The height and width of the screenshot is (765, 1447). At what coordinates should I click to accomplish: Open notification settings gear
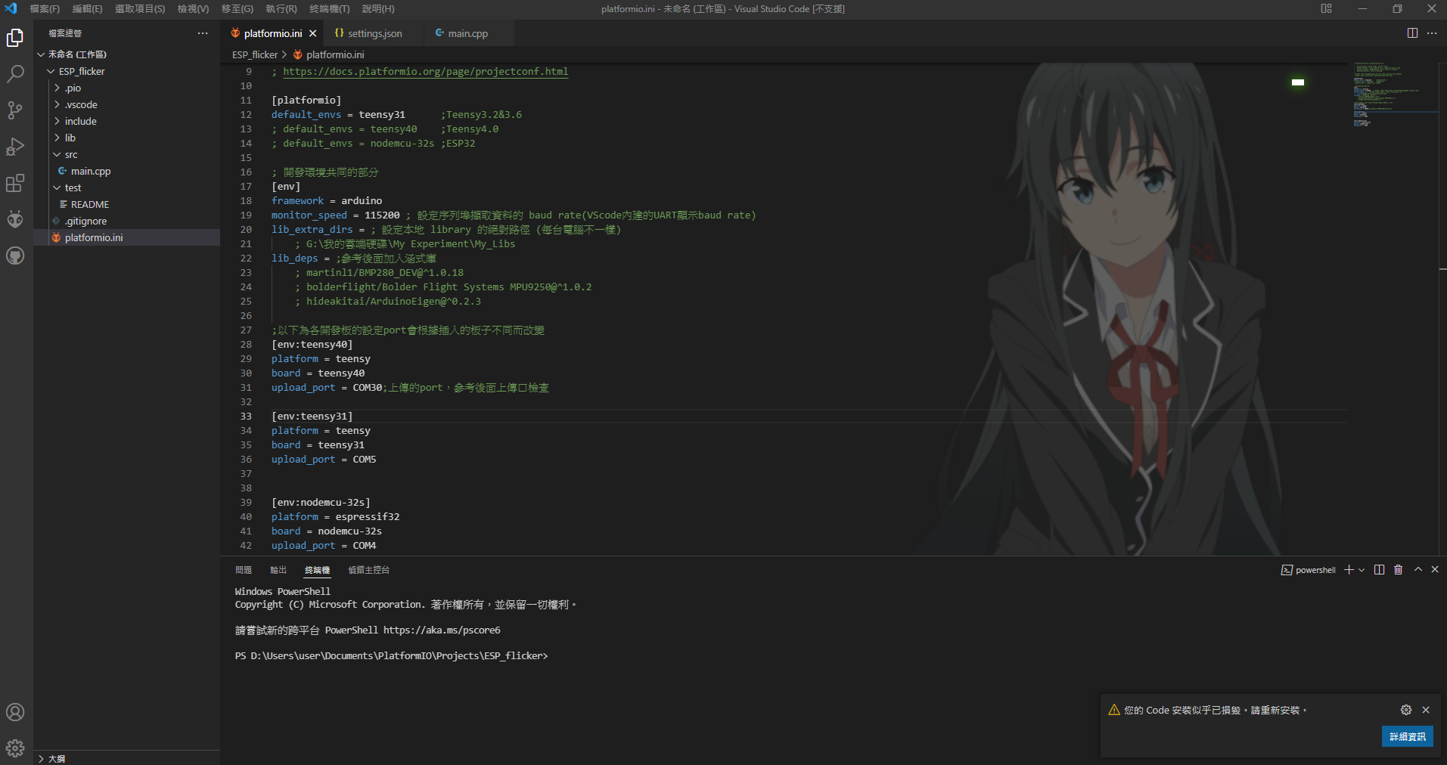point(1406,710)
